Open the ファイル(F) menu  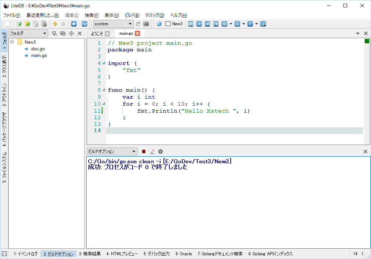12,15
